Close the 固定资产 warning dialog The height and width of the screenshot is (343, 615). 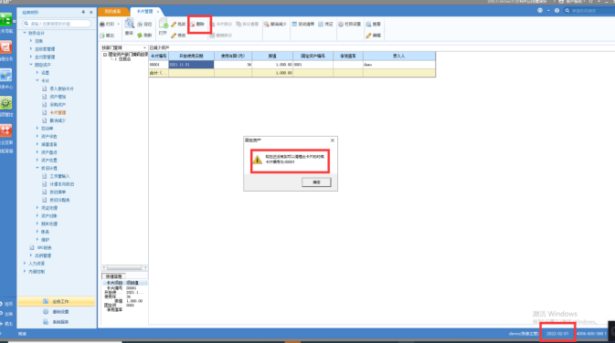[x=333, y=140]
